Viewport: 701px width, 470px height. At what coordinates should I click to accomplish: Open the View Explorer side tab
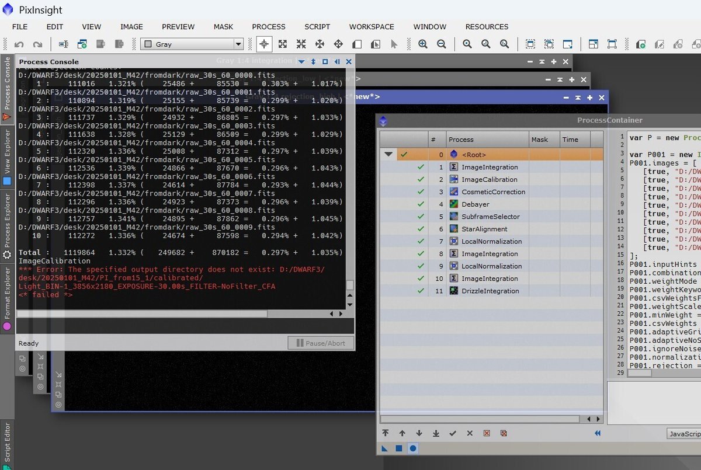7,156
